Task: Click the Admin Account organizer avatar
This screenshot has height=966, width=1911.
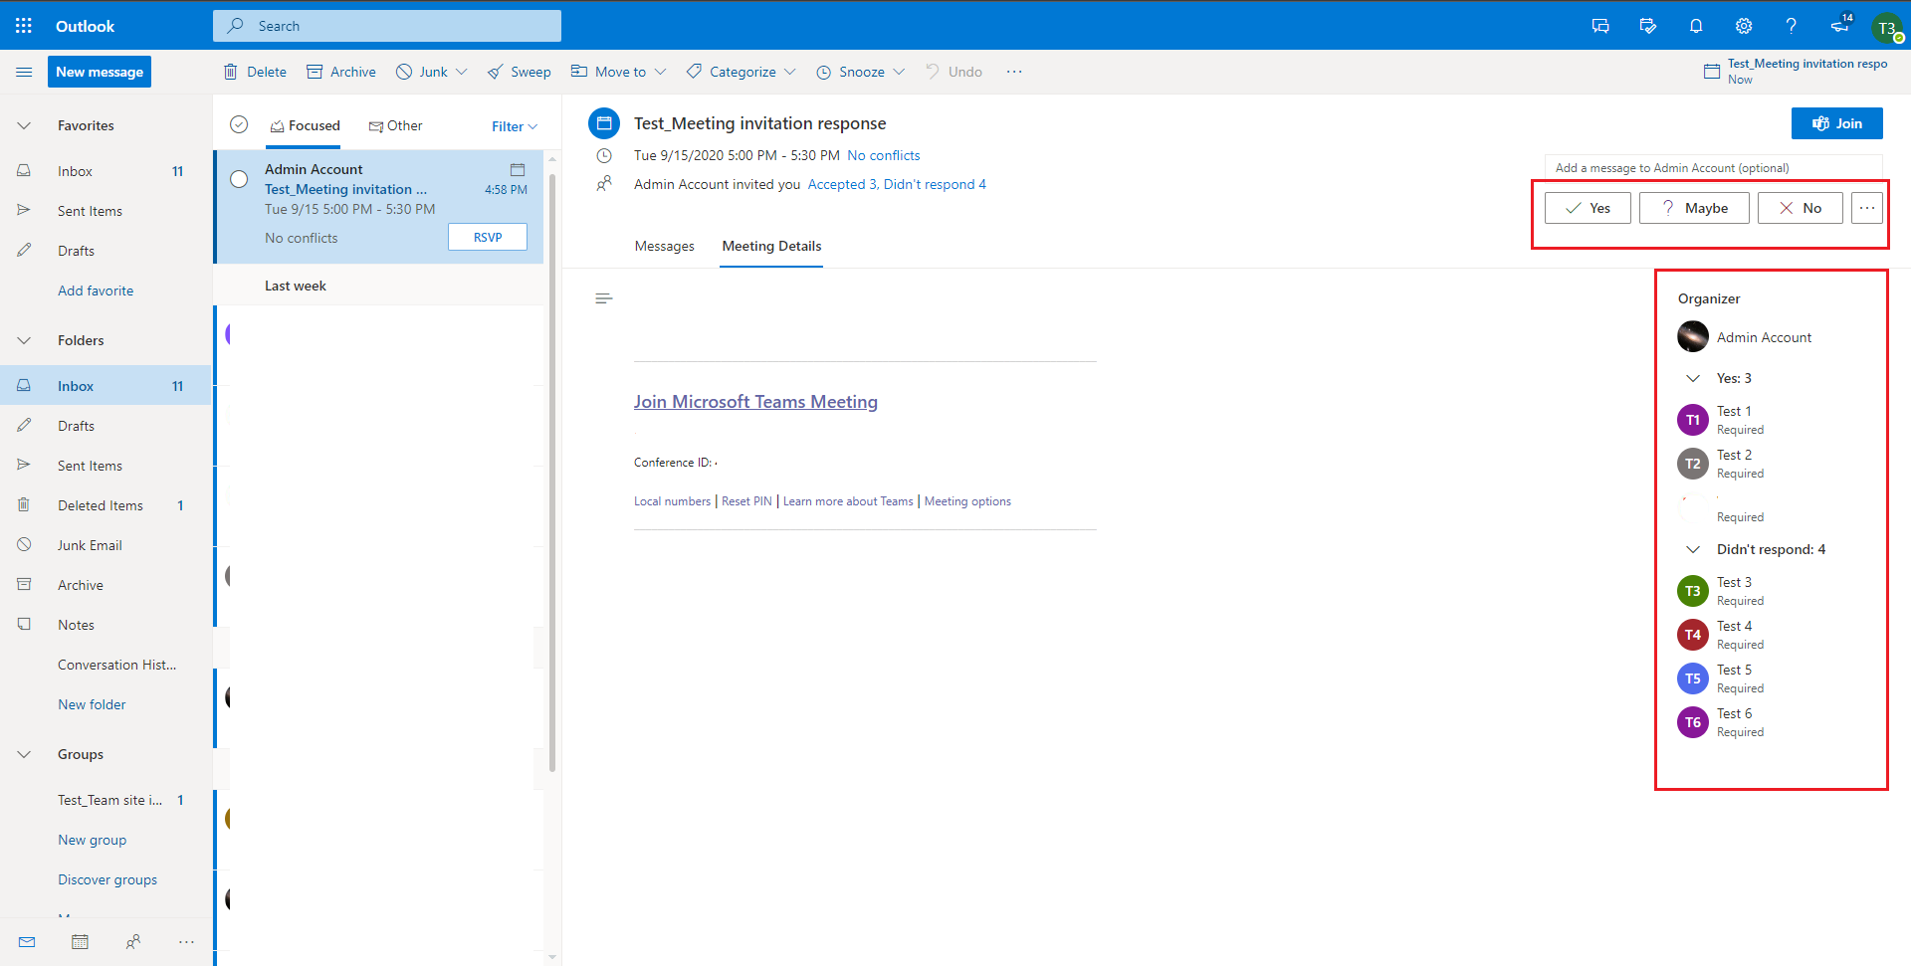Action: pyautogui.click(x=1693, y=336)
